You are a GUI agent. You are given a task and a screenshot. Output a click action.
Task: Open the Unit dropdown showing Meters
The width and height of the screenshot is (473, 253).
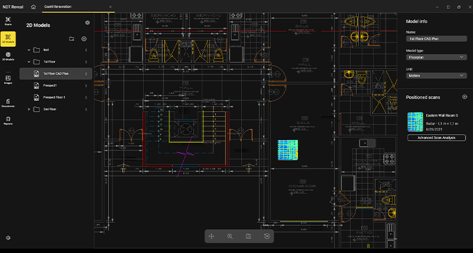pyautogui.click(x=436, y=76)
